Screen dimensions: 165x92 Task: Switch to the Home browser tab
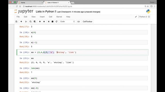(x=30, y=3)
